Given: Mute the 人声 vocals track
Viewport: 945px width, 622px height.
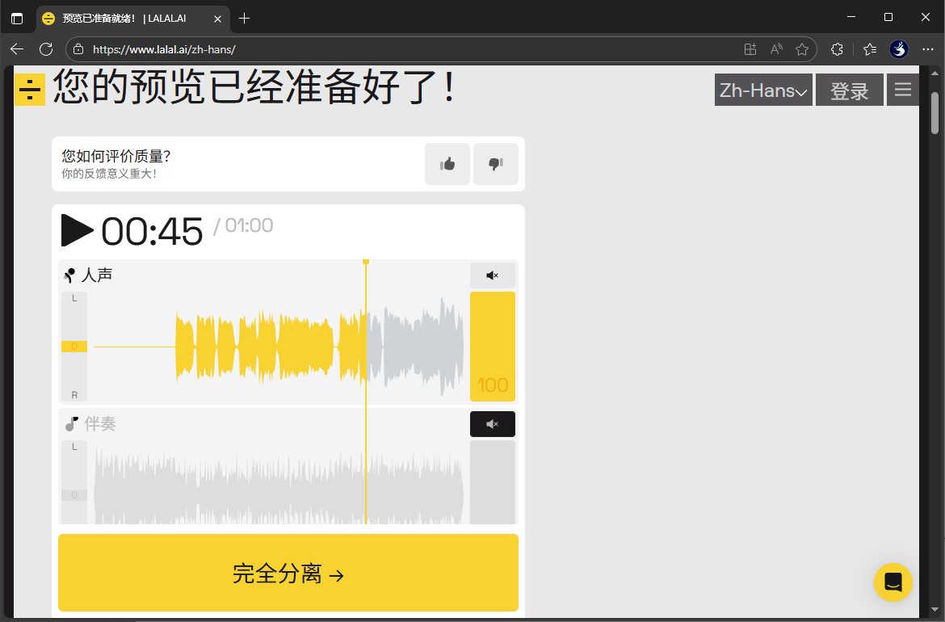Looking at the screenshot, I should coord(492,275).
